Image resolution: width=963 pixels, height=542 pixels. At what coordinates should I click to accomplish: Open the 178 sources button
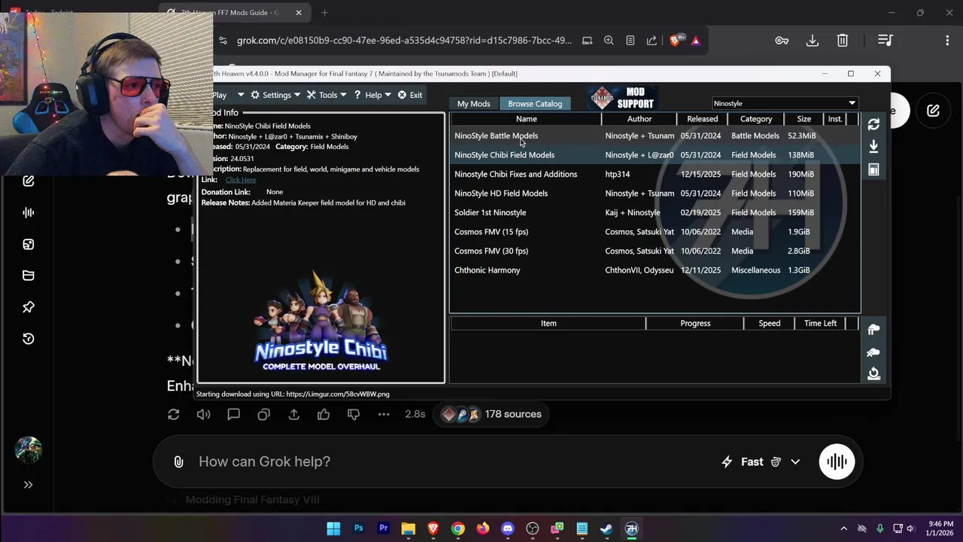click(x=493, y=414)
